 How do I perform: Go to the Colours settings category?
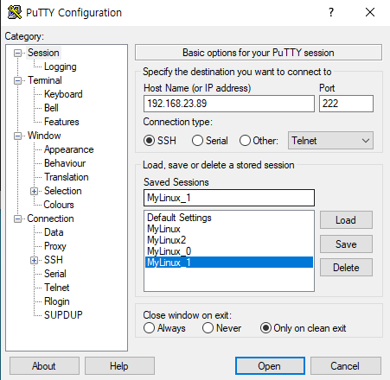pos(59,205)
